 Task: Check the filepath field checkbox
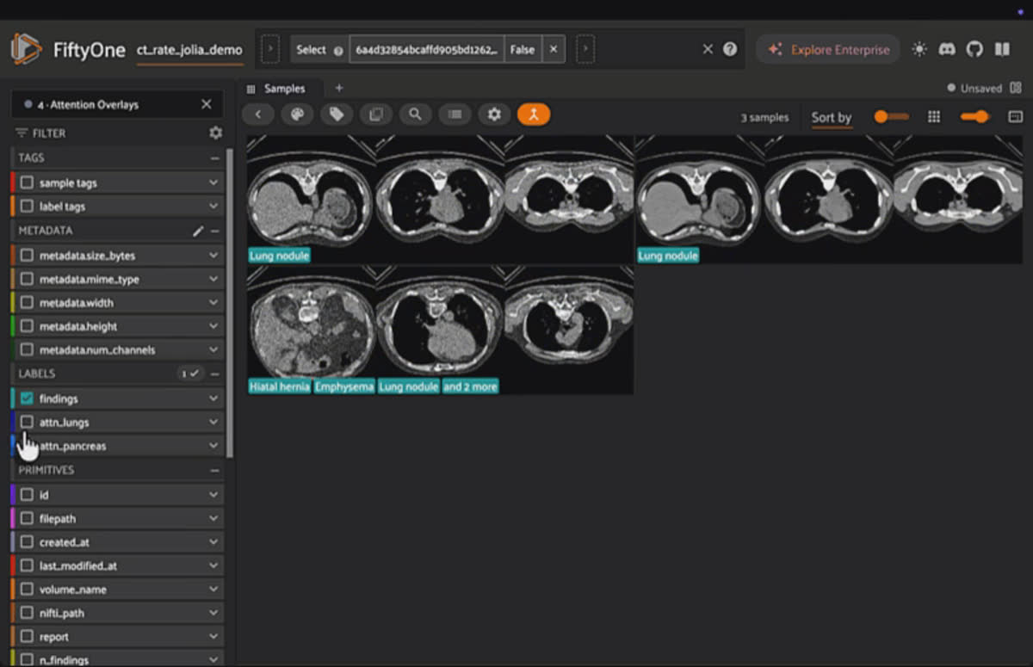pyautogui.click(x=28, y=519)
